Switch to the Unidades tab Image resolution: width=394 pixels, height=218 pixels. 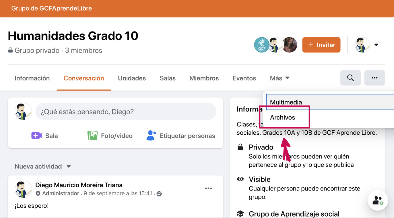pos(132,78)
